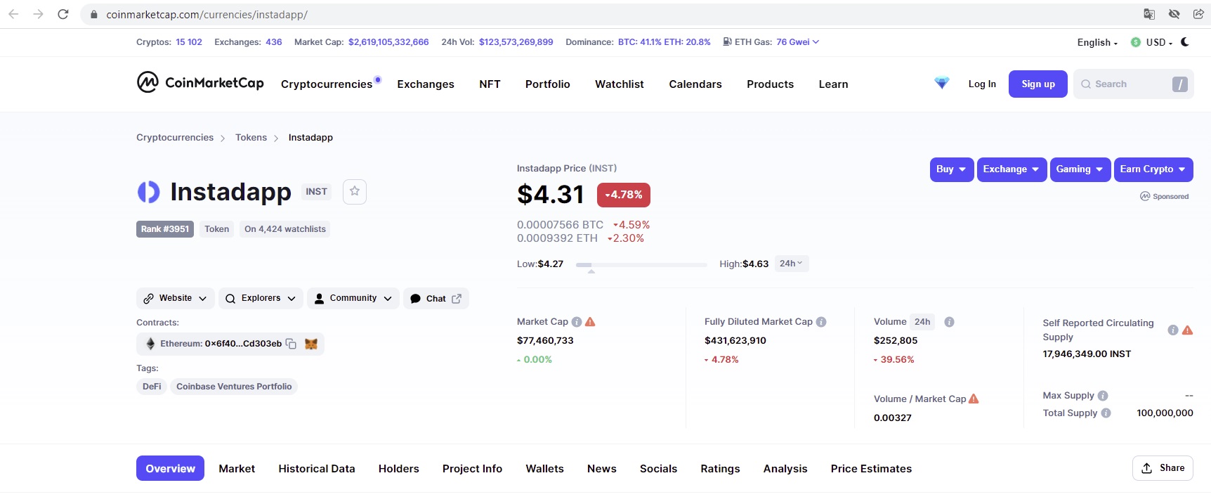Click the Low/High price range slider
Image resolution: width=1211 pixels, height=504 pixels.
641,265
